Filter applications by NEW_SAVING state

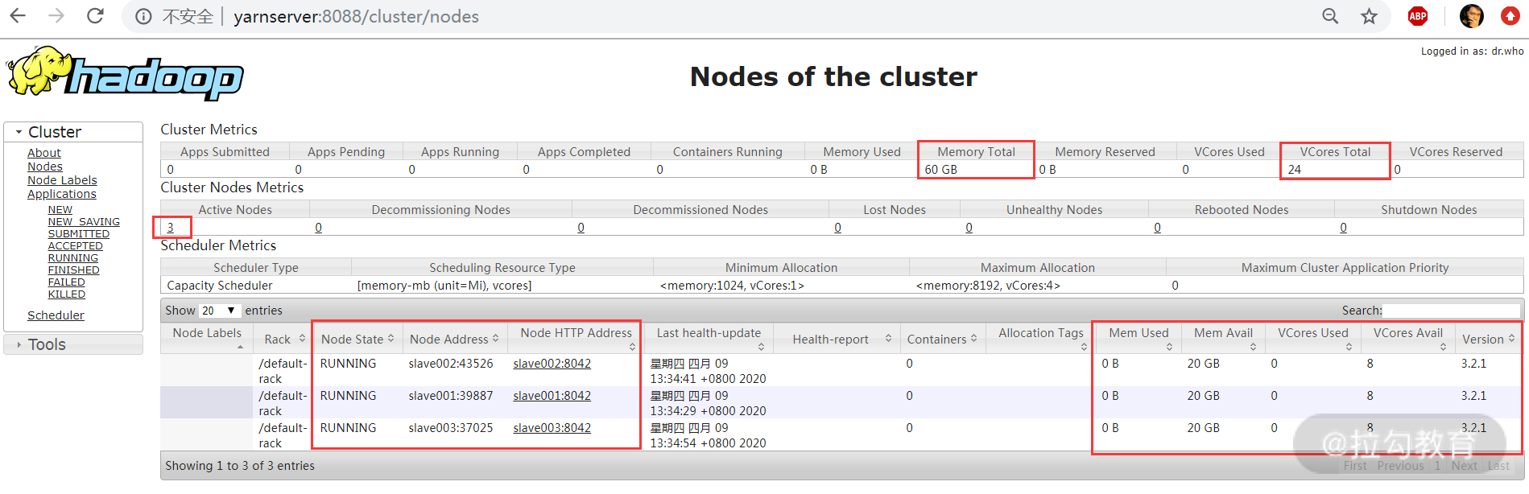[x=84, y=222]
